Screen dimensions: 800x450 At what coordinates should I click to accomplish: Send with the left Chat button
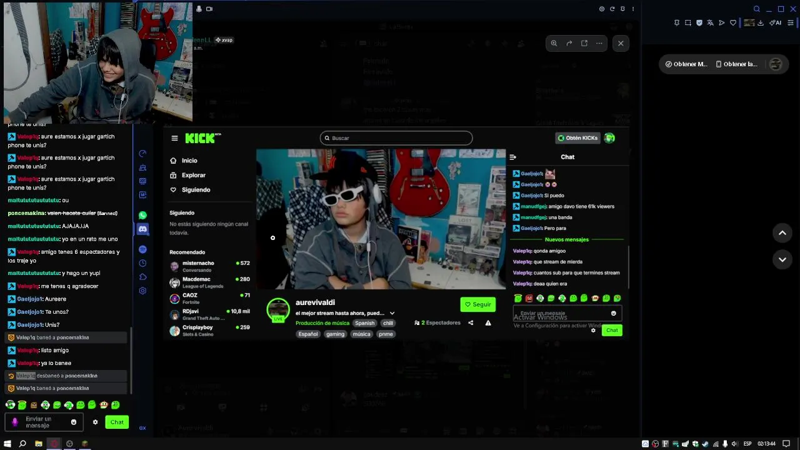pyautogui.click(x=117, y=422)
